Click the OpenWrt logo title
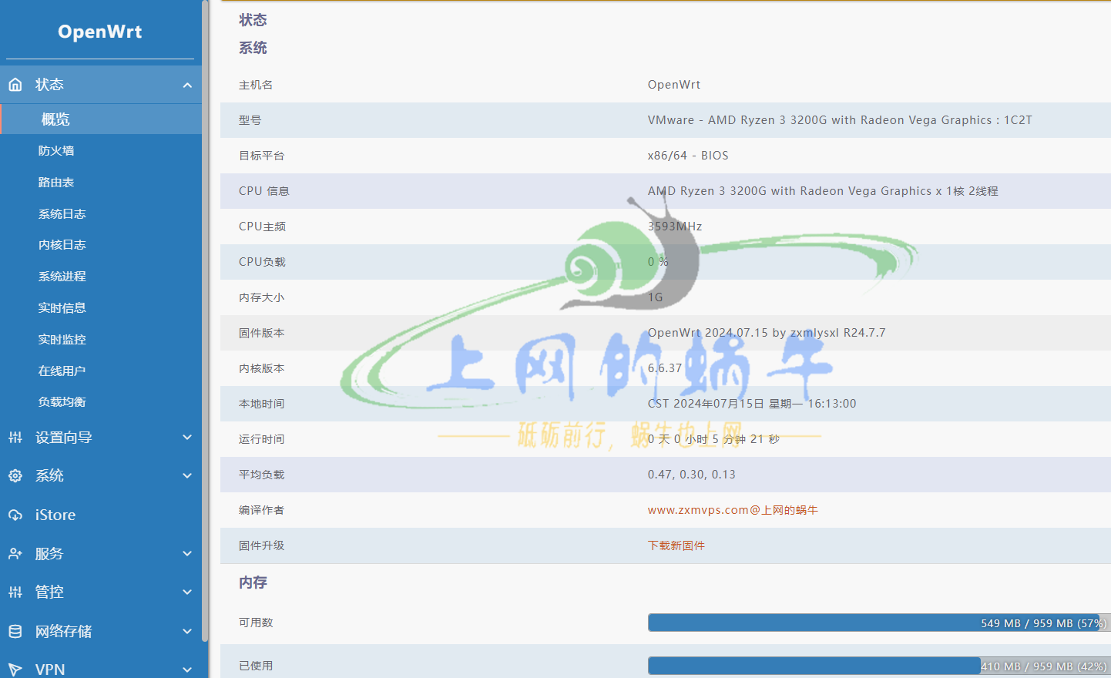This screenshot has height=678, width=1111. [x=100, y=32]
